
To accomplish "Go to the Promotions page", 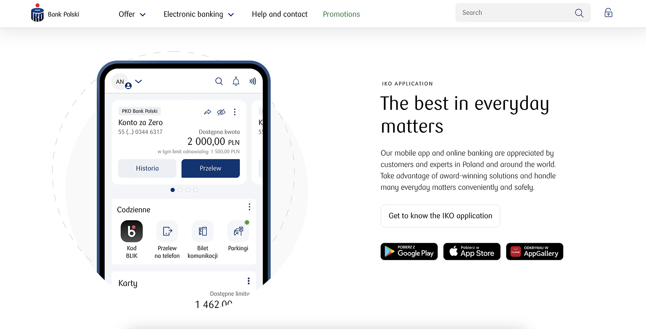I will [x=341, y=14].
